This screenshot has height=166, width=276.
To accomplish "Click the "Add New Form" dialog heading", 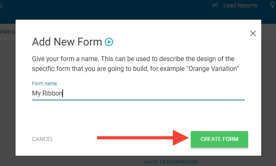I will coord(67,42).
